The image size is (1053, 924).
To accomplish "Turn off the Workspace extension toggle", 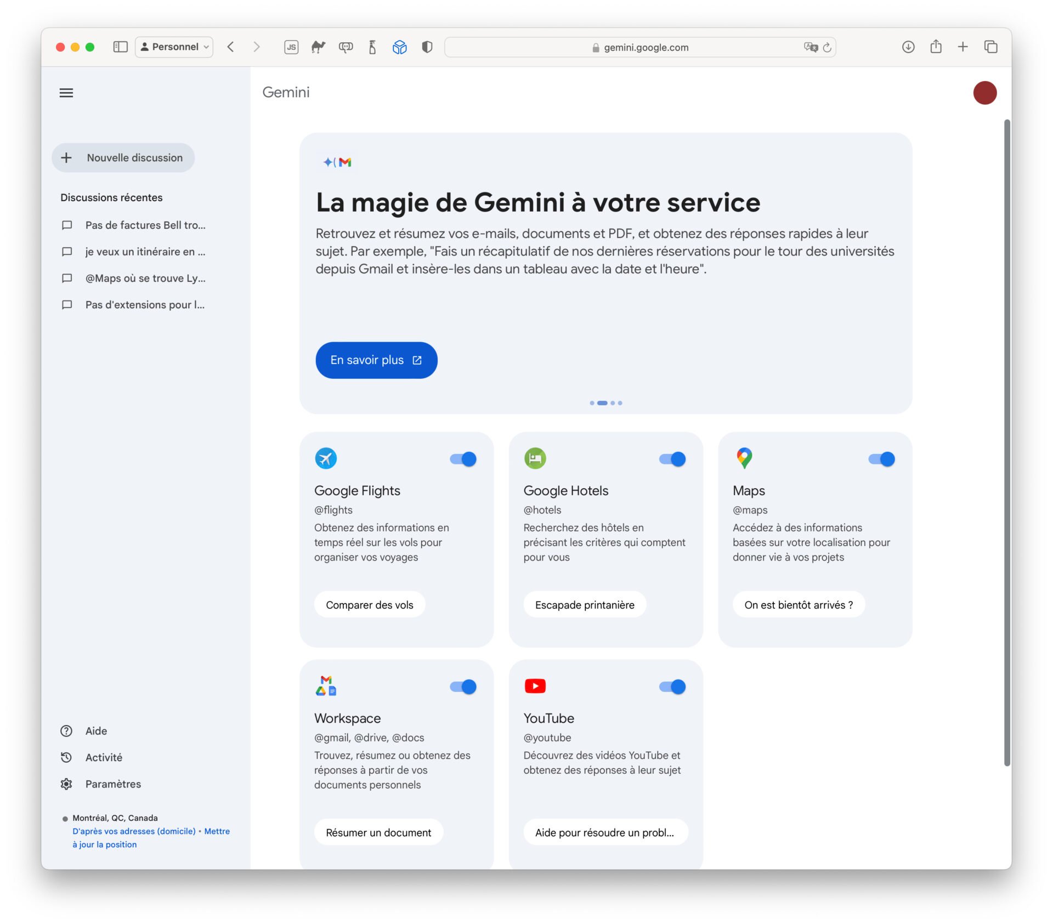I will (x=463, y=687).
